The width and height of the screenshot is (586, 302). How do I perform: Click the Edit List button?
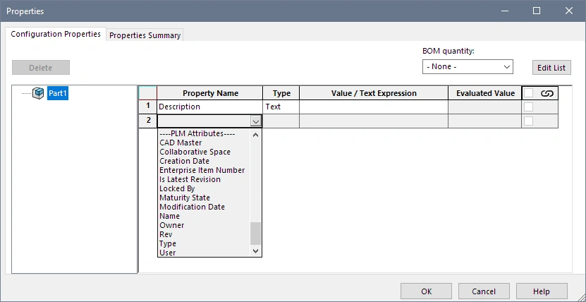551,68
